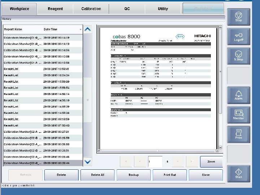Click the Print Out button
The height and width of the screenshot is (195, 260).
click(x=170, y=175)
